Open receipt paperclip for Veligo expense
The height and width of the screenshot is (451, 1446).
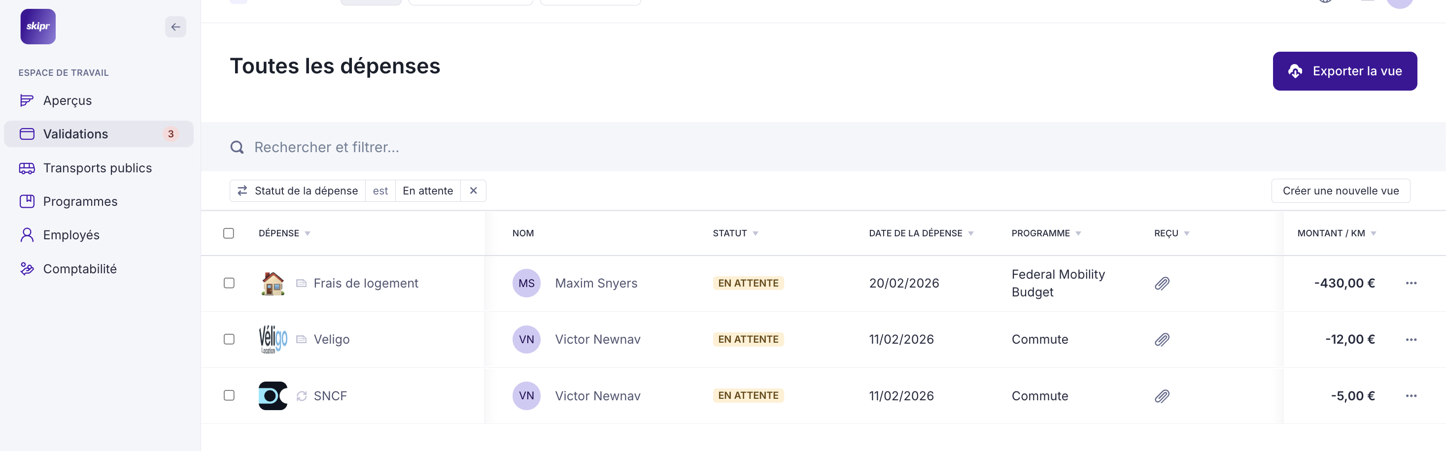(x=1162, y=339)
